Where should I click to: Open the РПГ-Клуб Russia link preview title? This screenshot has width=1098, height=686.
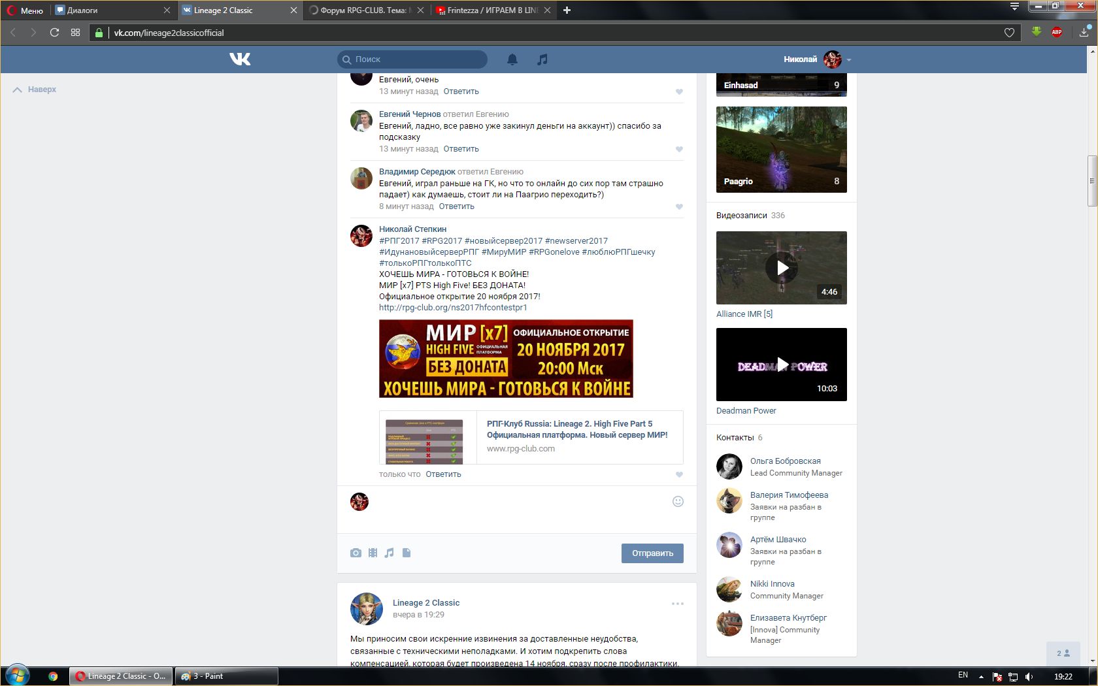(x=577, y=429)
